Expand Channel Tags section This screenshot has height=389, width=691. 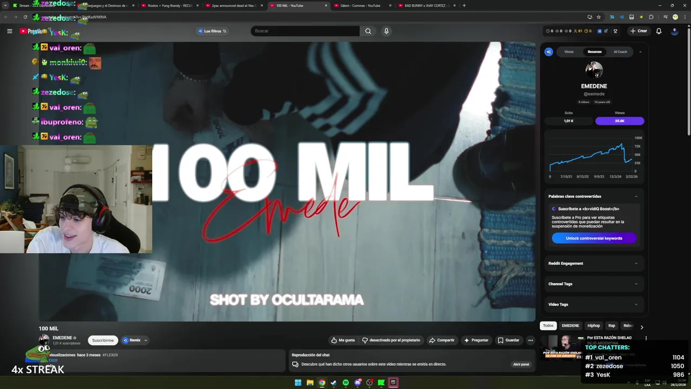pos(594,284)
